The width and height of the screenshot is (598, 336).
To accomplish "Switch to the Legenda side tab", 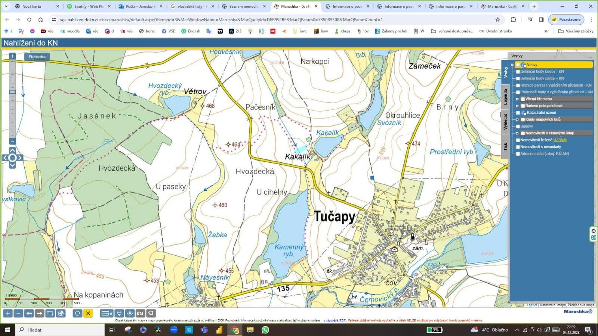I will pos(505,96).
